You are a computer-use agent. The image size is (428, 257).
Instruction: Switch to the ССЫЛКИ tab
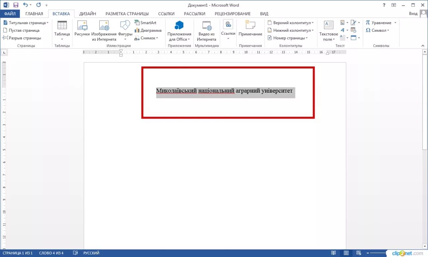(x=166, y=14)
